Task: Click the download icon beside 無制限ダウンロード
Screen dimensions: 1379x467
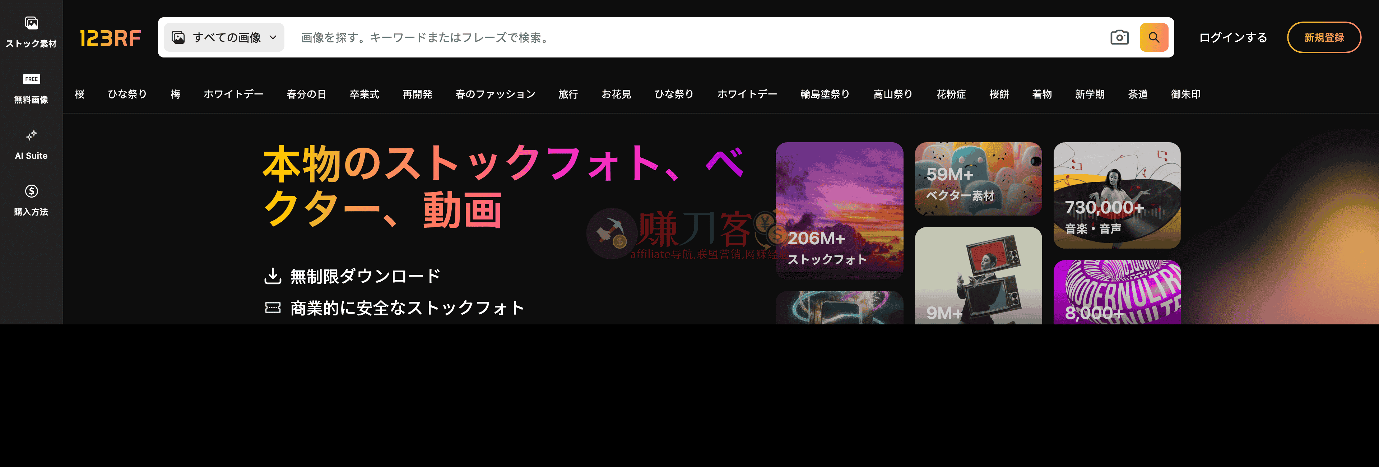Action: [x=273, y=276]
